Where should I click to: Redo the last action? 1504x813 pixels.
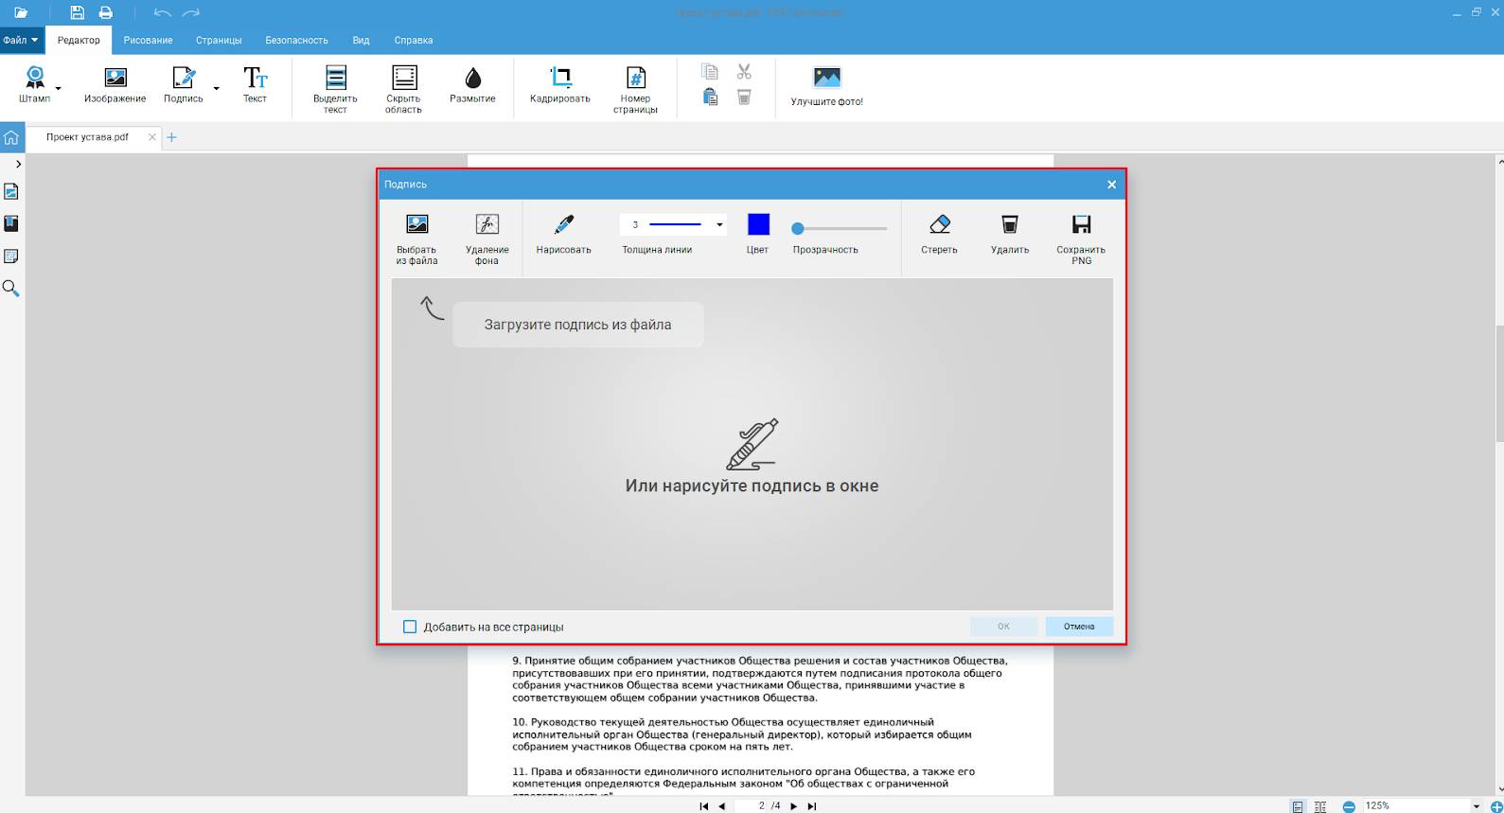[191, 13]
